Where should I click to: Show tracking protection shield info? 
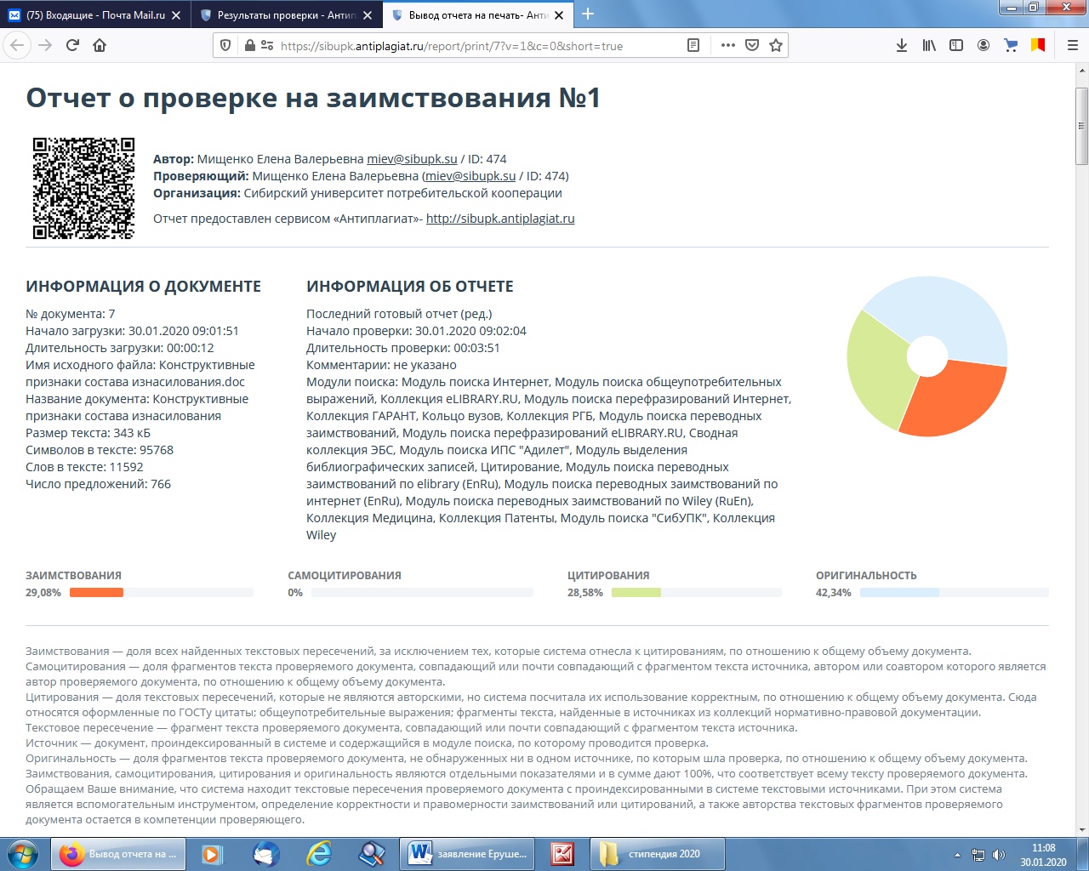pos(225,46)
